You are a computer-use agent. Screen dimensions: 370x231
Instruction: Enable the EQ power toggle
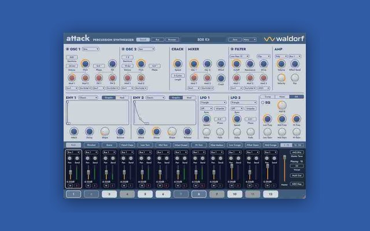point(262,103)
